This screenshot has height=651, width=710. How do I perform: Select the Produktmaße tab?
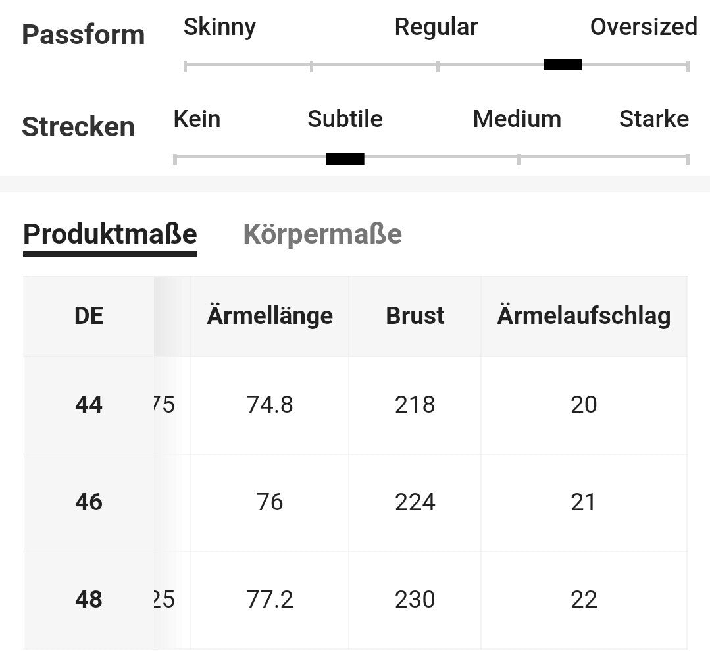pos(110,234)
